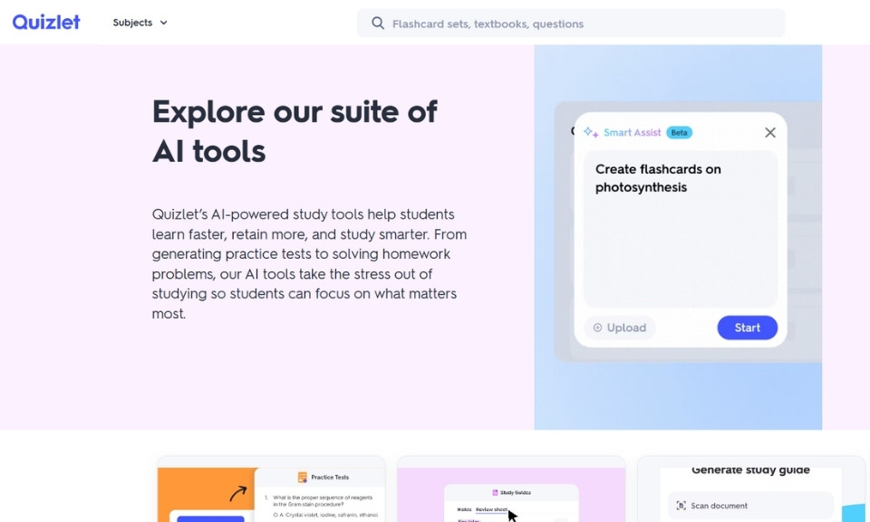The width and height of the screenshot is (870, 522).
Task: Click the Scan document icon
Action: (681, 506)
